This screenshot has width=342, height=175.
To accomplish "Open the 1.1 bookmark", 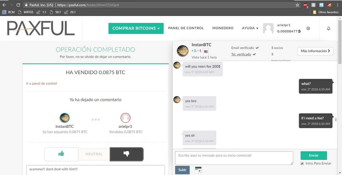I will tap(41, 12).
